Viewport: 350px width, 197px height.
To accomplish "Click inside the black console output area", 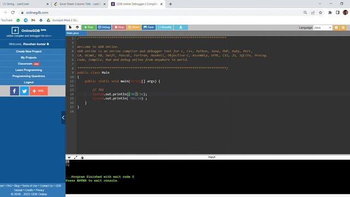I will coord(208,177).
